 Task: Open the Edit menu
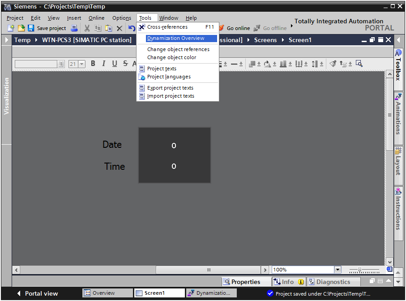[x=35, y=18]
